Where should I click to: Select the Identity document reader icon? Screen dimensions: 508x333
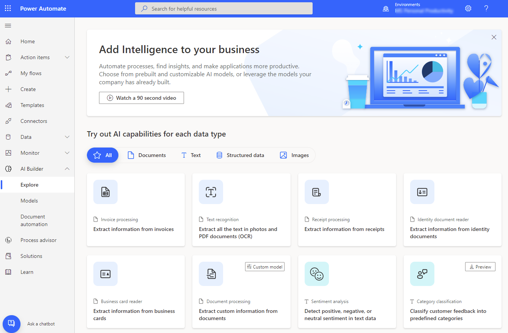422,192
